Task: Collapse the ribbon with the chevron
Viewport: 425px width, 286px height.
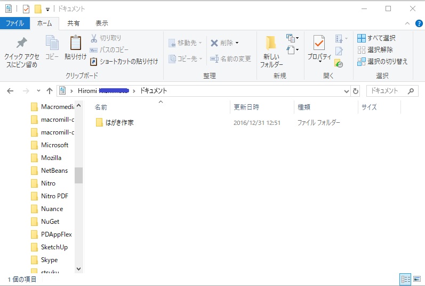Action: 407,23
